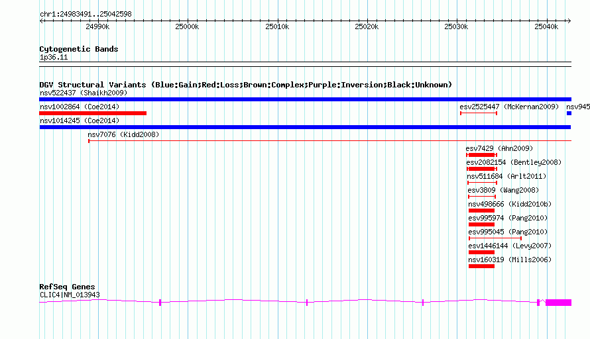This screenshot has height=339, width=590.
Task: Open the esv3809 (Wang2008) label
Action: (x=503, y=190)
